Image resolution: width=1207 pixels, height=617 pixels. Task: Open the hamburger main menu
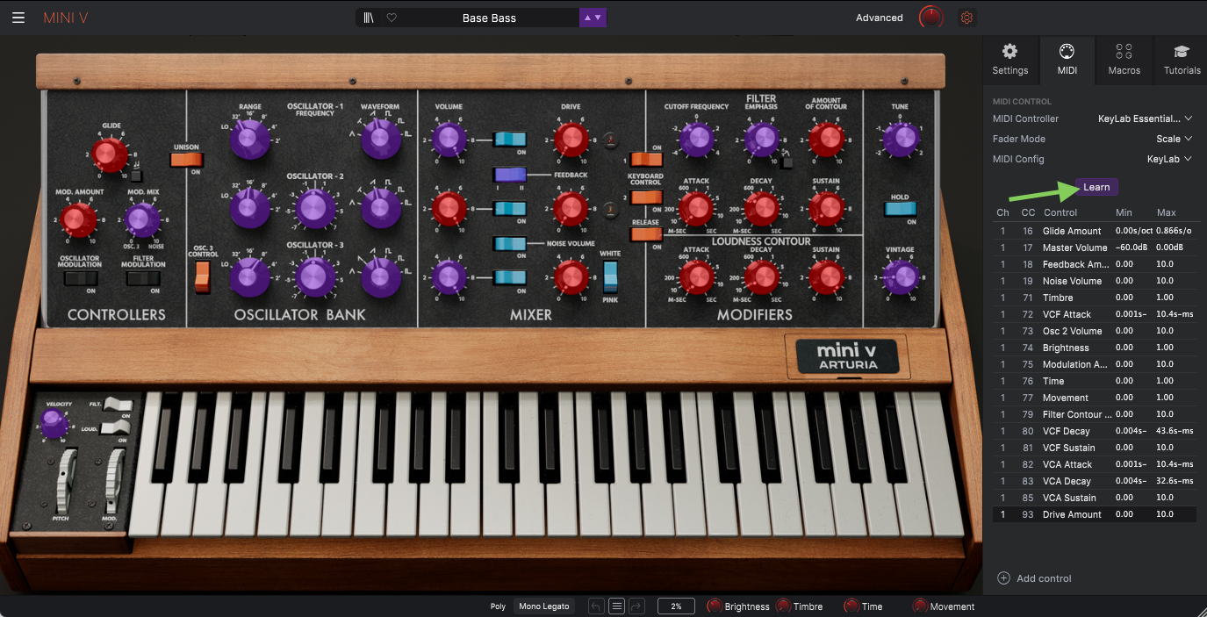pyautogui.click(x=18, y=18)
